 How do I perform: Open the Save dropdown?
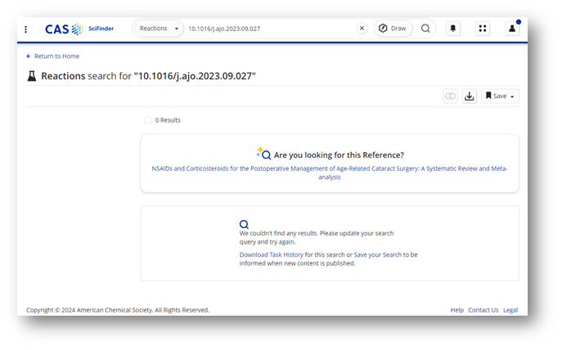pyautogui.click(x=500, y=96)
